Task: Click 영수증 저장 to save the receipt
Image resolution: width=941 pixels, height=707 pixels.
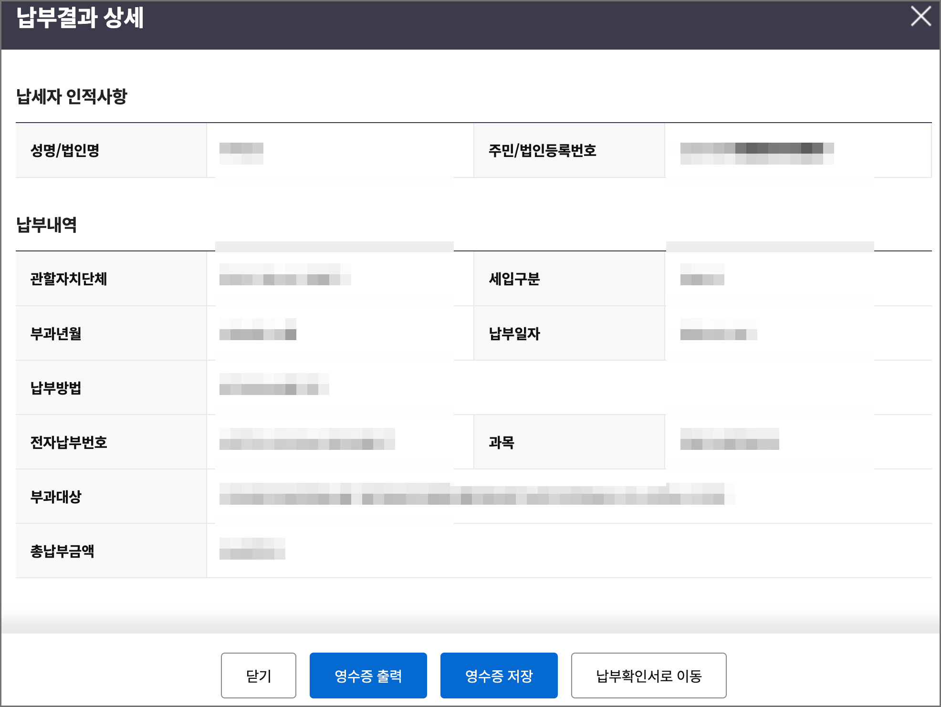Action: click(x=499, y=675)
